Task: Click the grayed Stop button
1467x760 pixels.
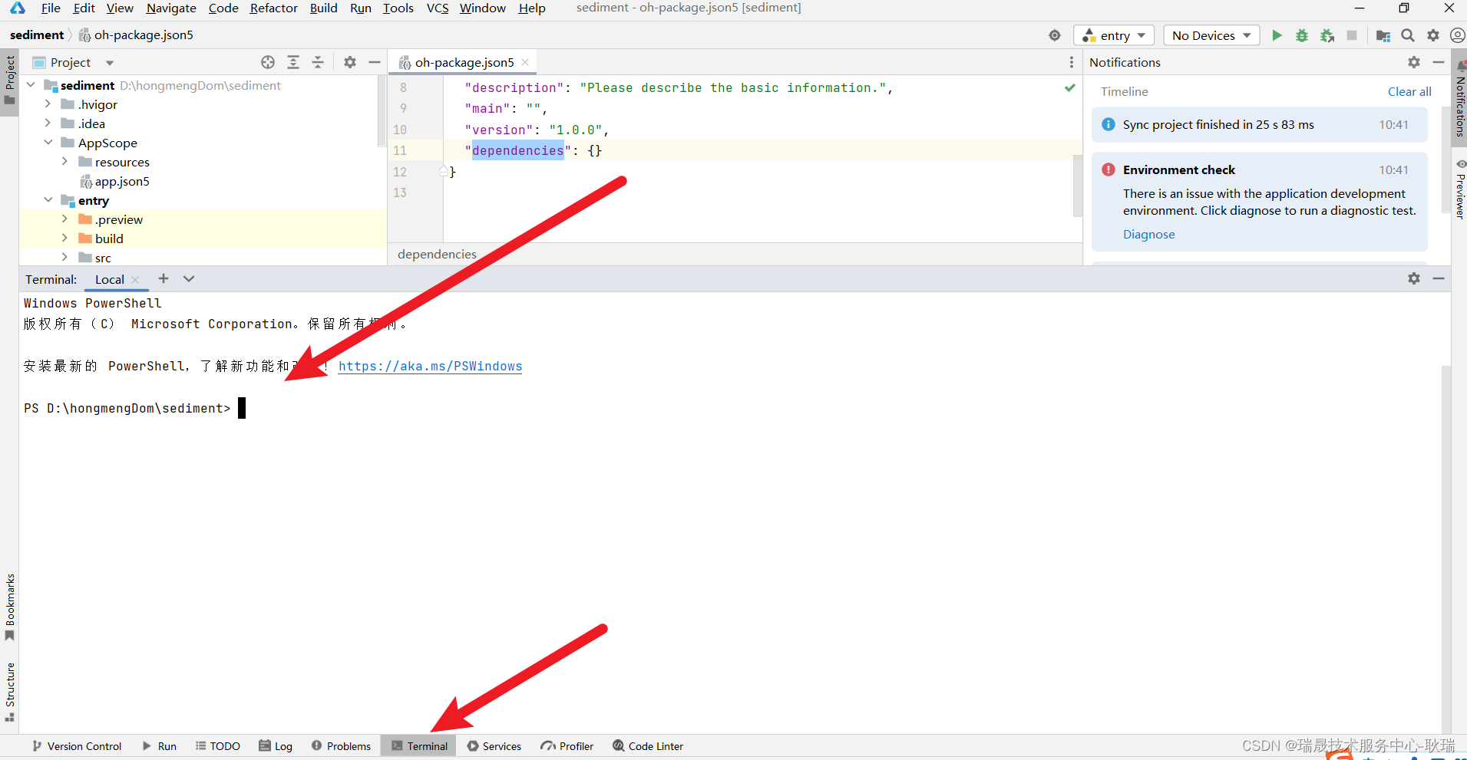Action: click(1352, 35)
